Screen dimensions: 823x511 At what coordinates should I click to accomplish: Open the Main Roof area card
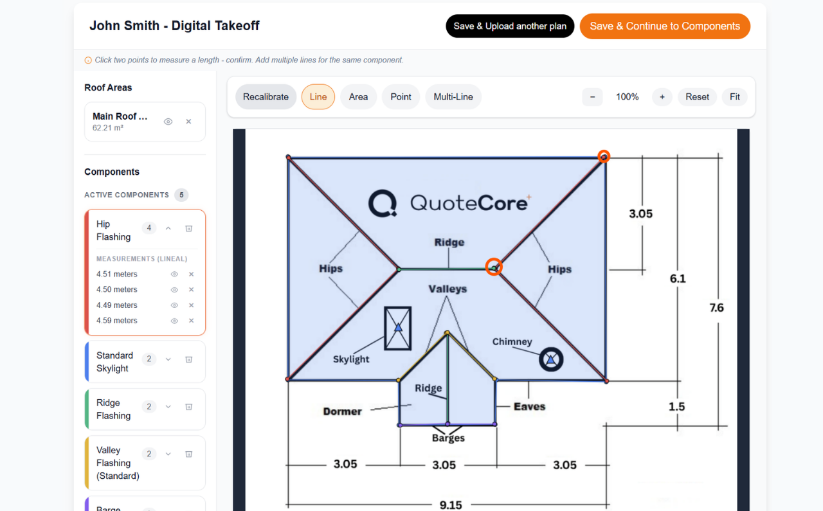pyautogui.click(x=145, y=121)
